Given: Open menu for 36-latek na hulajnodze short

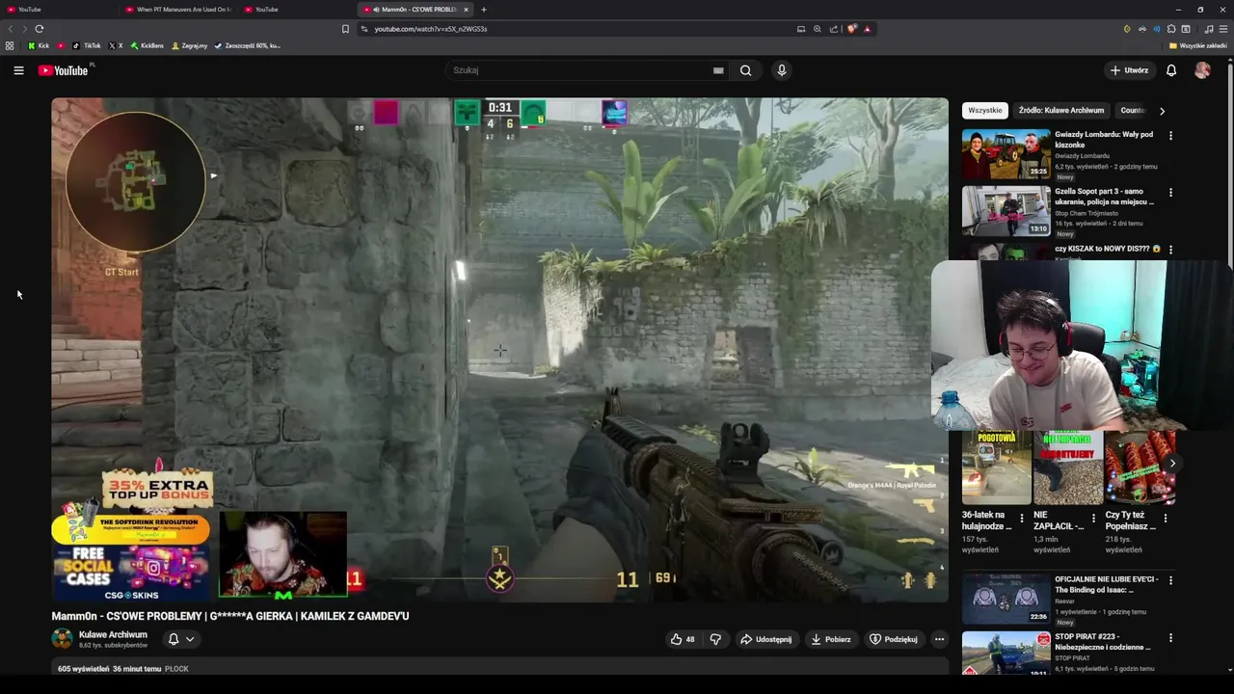Looking at the screenshot, I should pyautogui.click(x=1022, y=518).
